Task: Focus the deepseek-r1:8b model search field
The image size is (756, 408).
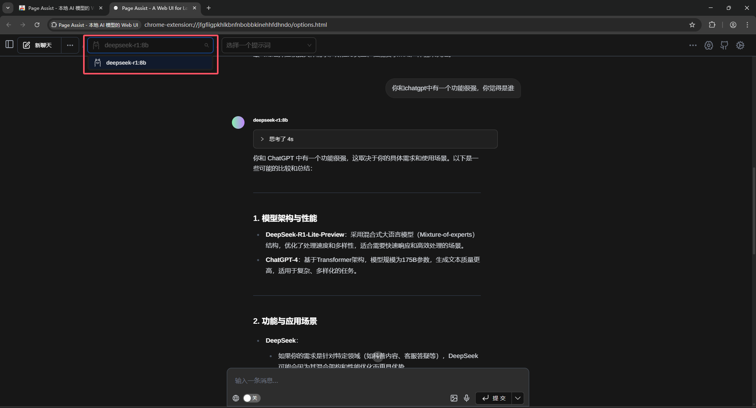Action: coord(150,45)
